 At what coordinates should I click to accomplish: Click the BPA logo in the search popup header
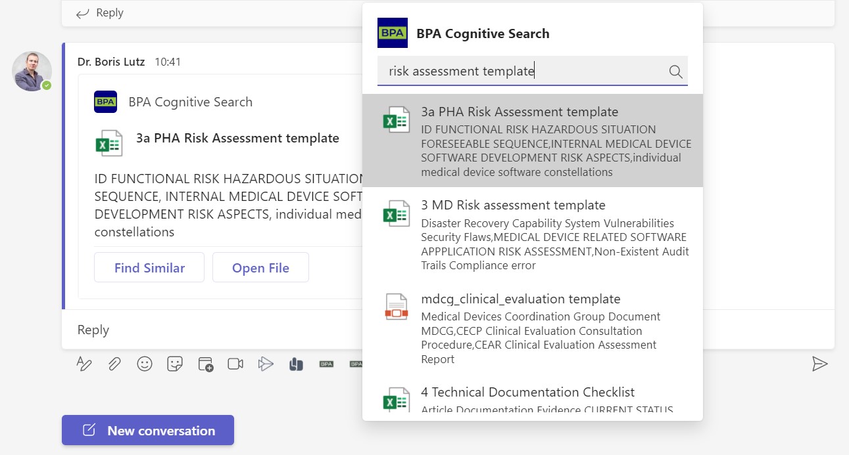pos(393,33)
